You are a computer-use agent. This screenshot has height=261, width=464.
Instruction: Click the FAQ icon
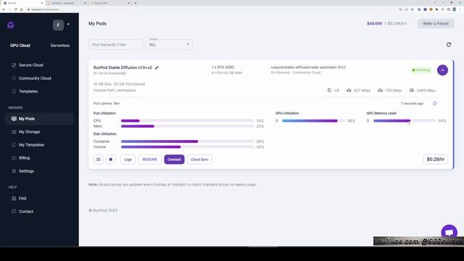(x=14, y=199)
